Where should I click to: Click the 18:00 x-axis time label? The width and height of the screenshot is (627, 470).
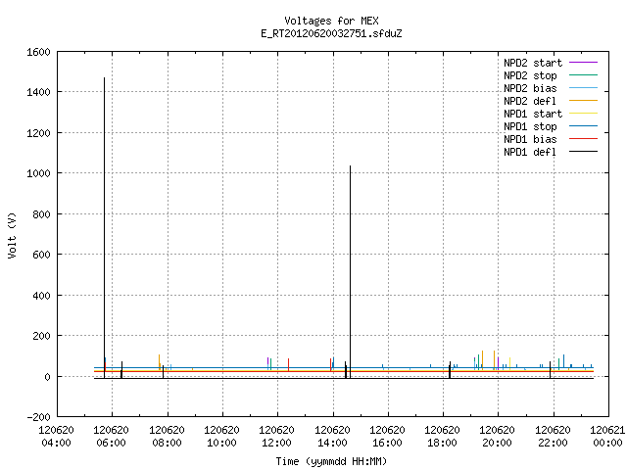442,443
